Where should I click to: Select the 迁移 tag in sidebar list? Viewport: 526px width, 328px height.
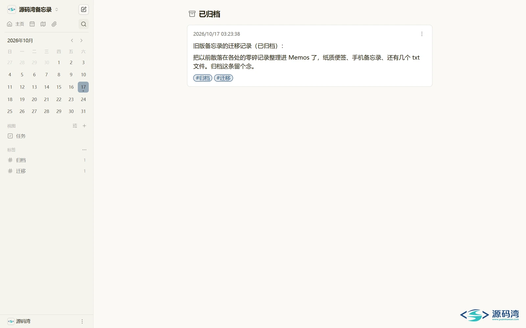[46, 171]
